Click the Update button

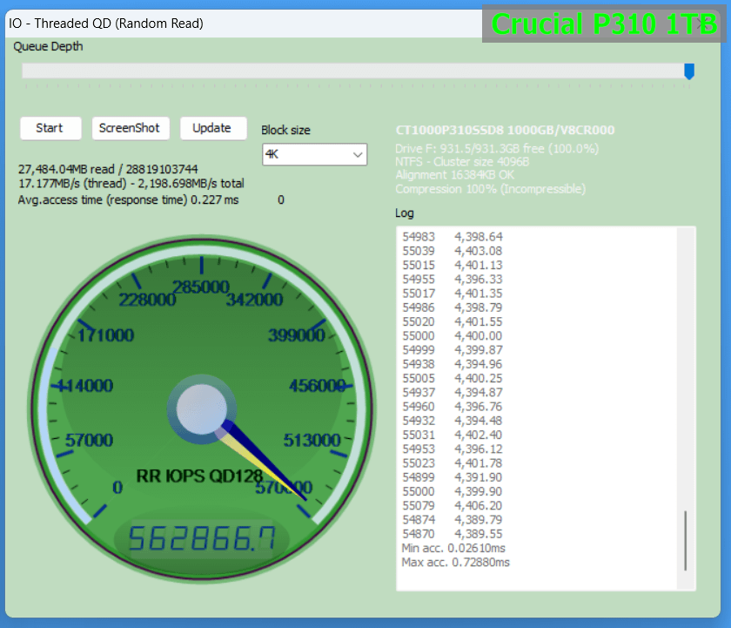click(212, 128)
